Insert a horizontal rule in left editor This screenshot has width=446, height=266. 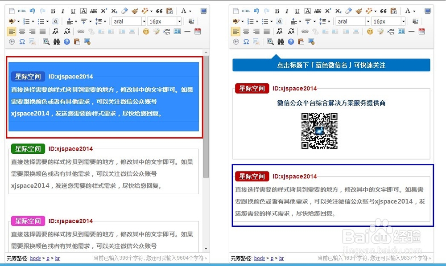pyautogui.click(x=187, y=31)
